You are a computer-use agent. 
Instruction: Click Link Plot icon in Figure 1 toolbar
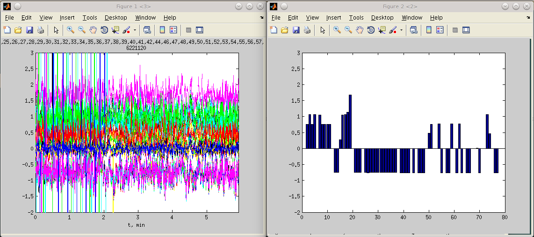click(147, 30)
